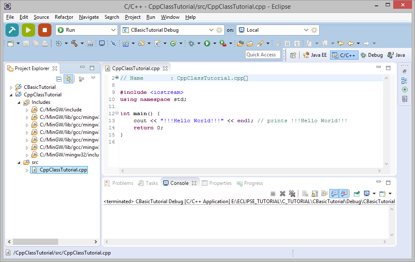This screenshot has width=415, height=262.
Task: Collapse the src folder node
Action: coord(19,163)
